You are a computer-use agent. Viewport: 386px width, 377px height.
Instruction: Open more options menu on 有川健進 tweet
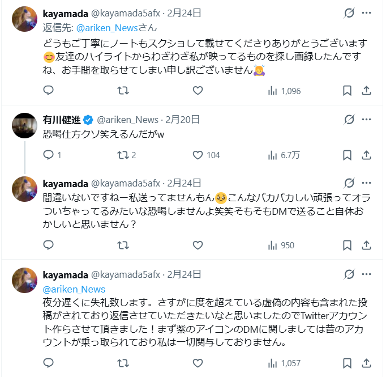point(367,120)
